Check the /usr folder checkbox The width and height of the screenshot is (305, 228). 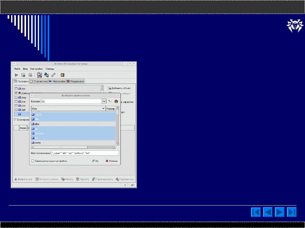pos(16,106)
